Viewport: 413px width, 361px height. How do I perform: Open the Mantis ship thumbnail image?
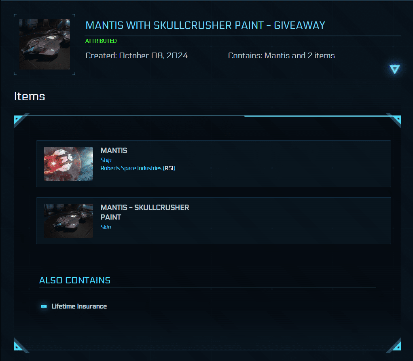[68, 164]
